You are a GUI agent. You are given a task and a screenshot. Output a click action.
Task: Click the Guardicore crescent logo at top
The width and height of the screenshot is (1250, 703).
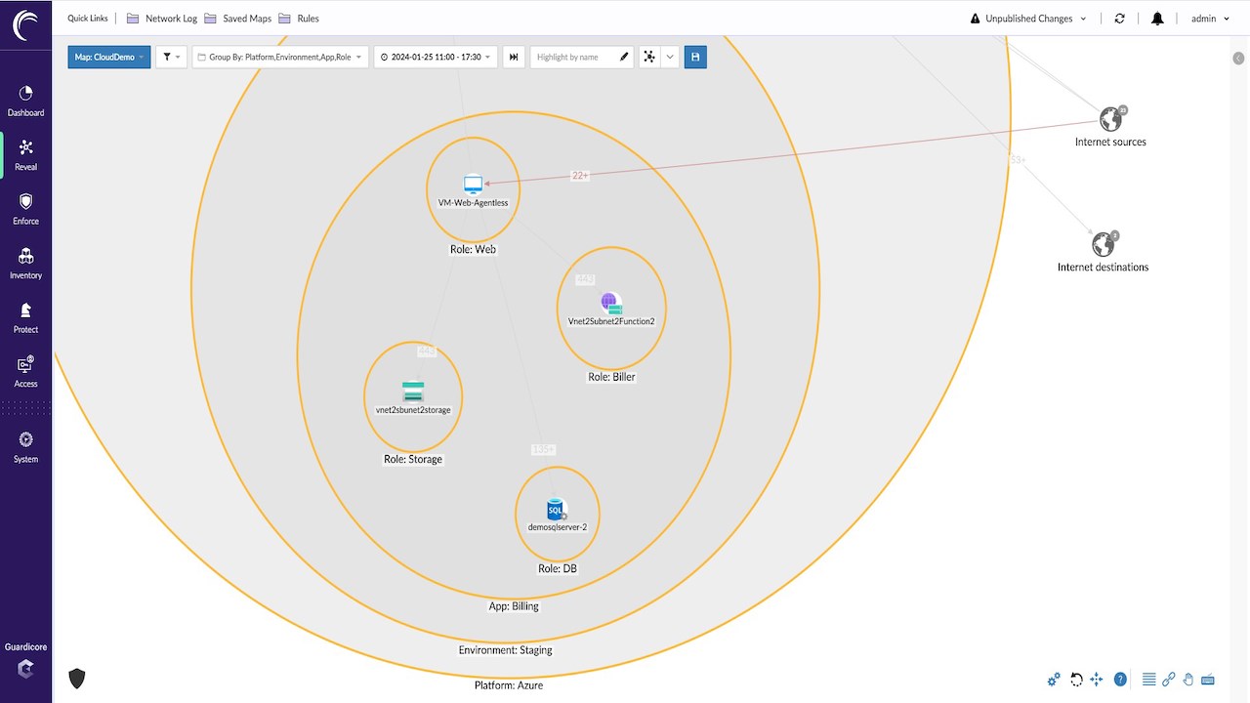click(x=26, y=24)
